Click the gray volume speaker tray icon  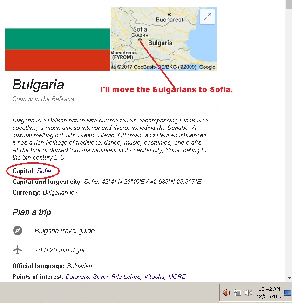(249, 293)
